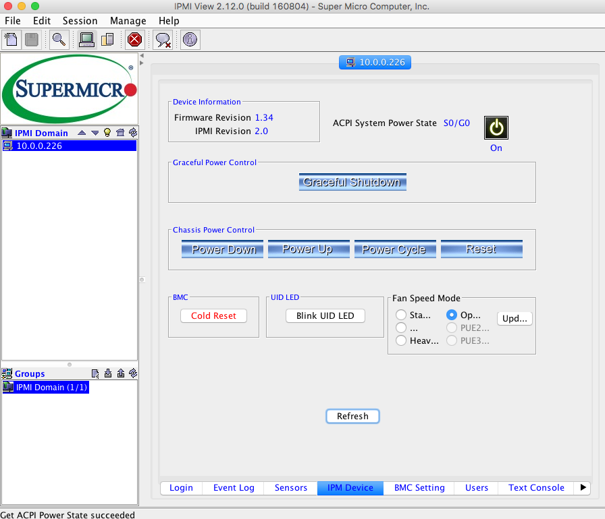Switch to the Login tab
The image size is (605, 519).
pos(181,488)
